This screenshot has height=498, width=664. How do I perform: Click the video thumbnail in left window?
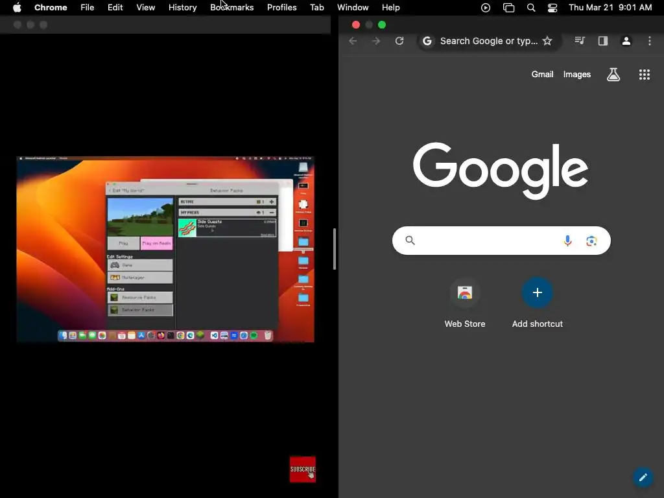[165, 249]
